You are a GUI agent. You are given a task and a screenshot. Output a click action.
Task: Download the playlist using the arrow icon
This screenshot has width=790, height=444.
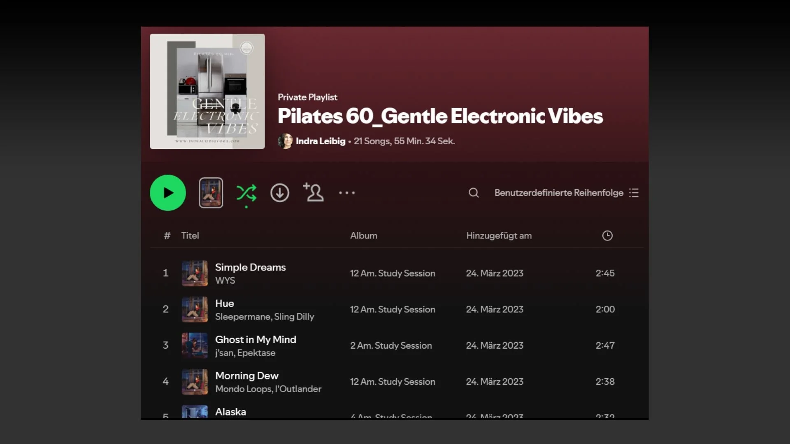pyautogui.click(x=280, y=193)
